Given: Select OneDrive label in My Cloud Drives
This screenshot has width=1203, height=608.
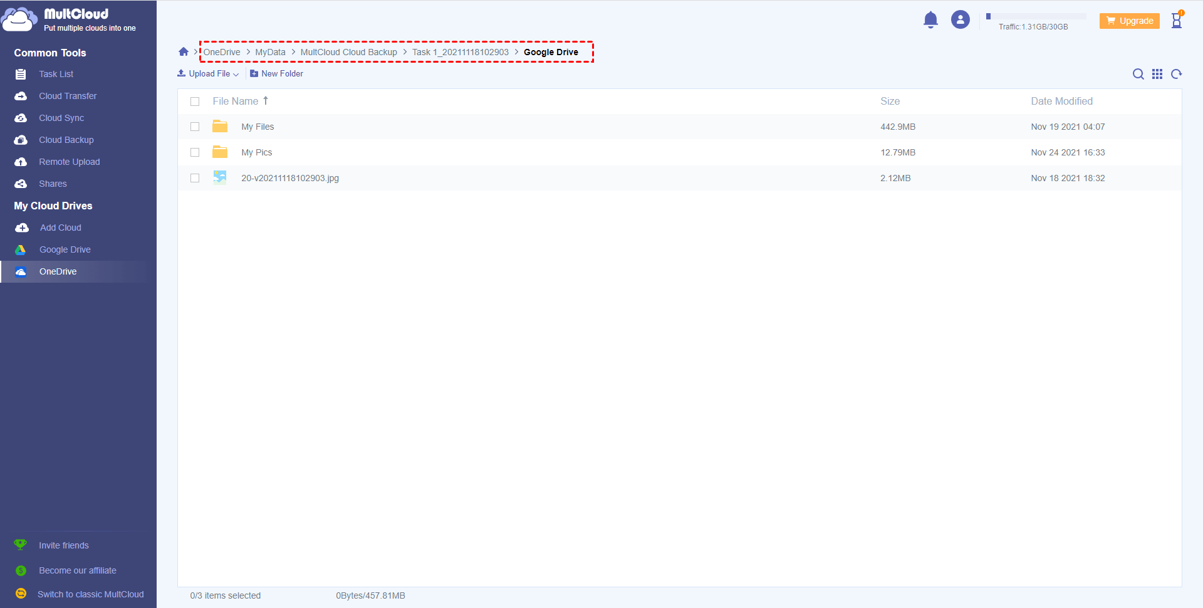Looking at the screenshot, I should pyautogui.click(x=58, y=271).
